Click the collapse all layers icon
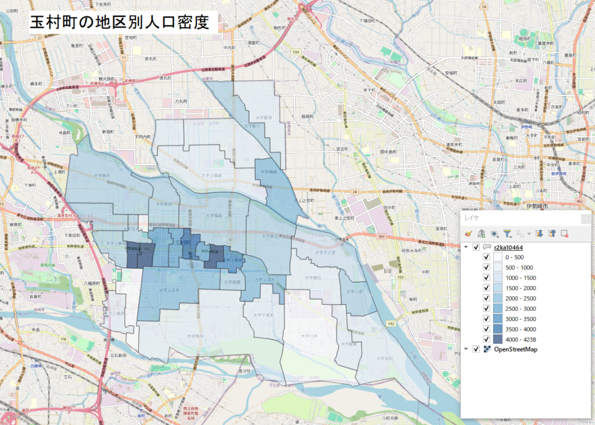Screen dimensions: 595x425 click(x=552, y=234)
